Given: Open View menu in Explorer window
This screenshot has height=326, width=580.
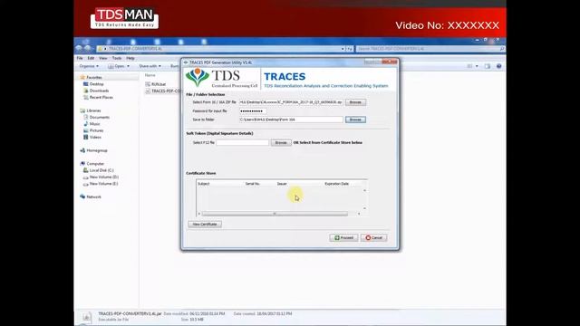Looking at the screenshot, I should 102,58.
